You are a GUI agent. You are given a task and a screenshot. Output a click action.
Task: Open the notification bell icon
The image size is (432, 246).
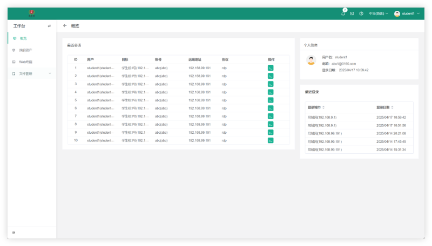[x=343, y=13]
